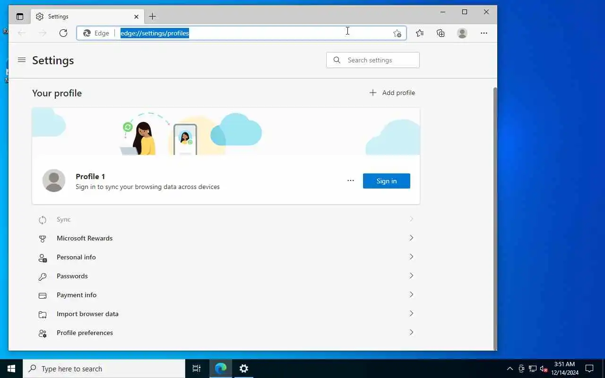Open a new tab with plus button
The image size is (605, 378).
click(x=152, y=17)
